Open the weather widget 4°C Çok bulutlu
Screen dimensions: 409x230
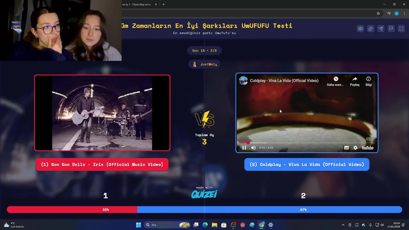tap(14, 225)
